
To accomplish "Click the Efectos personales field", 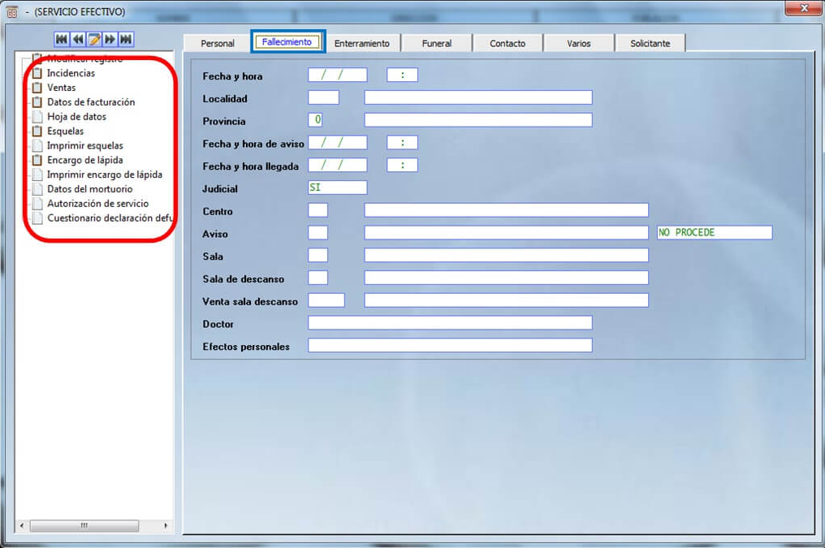I will tap(450, 346).
